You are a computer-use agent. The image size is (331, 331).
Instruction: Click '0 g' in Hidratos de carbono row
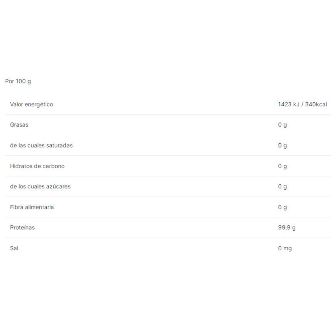[282, 166]
